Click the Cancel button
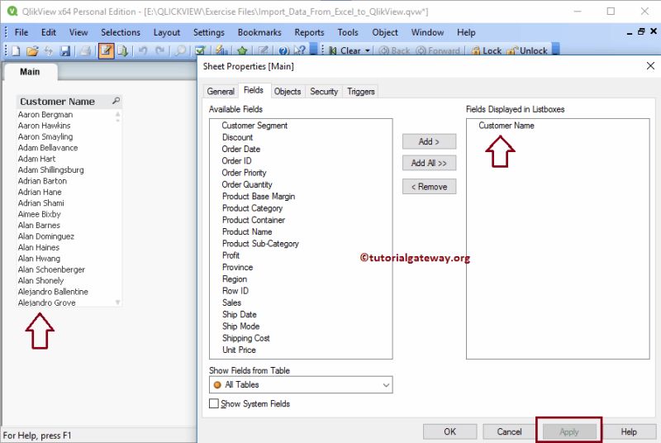This screenshot has height=443, width=661. pyautogui.click(x=509, y=431)
